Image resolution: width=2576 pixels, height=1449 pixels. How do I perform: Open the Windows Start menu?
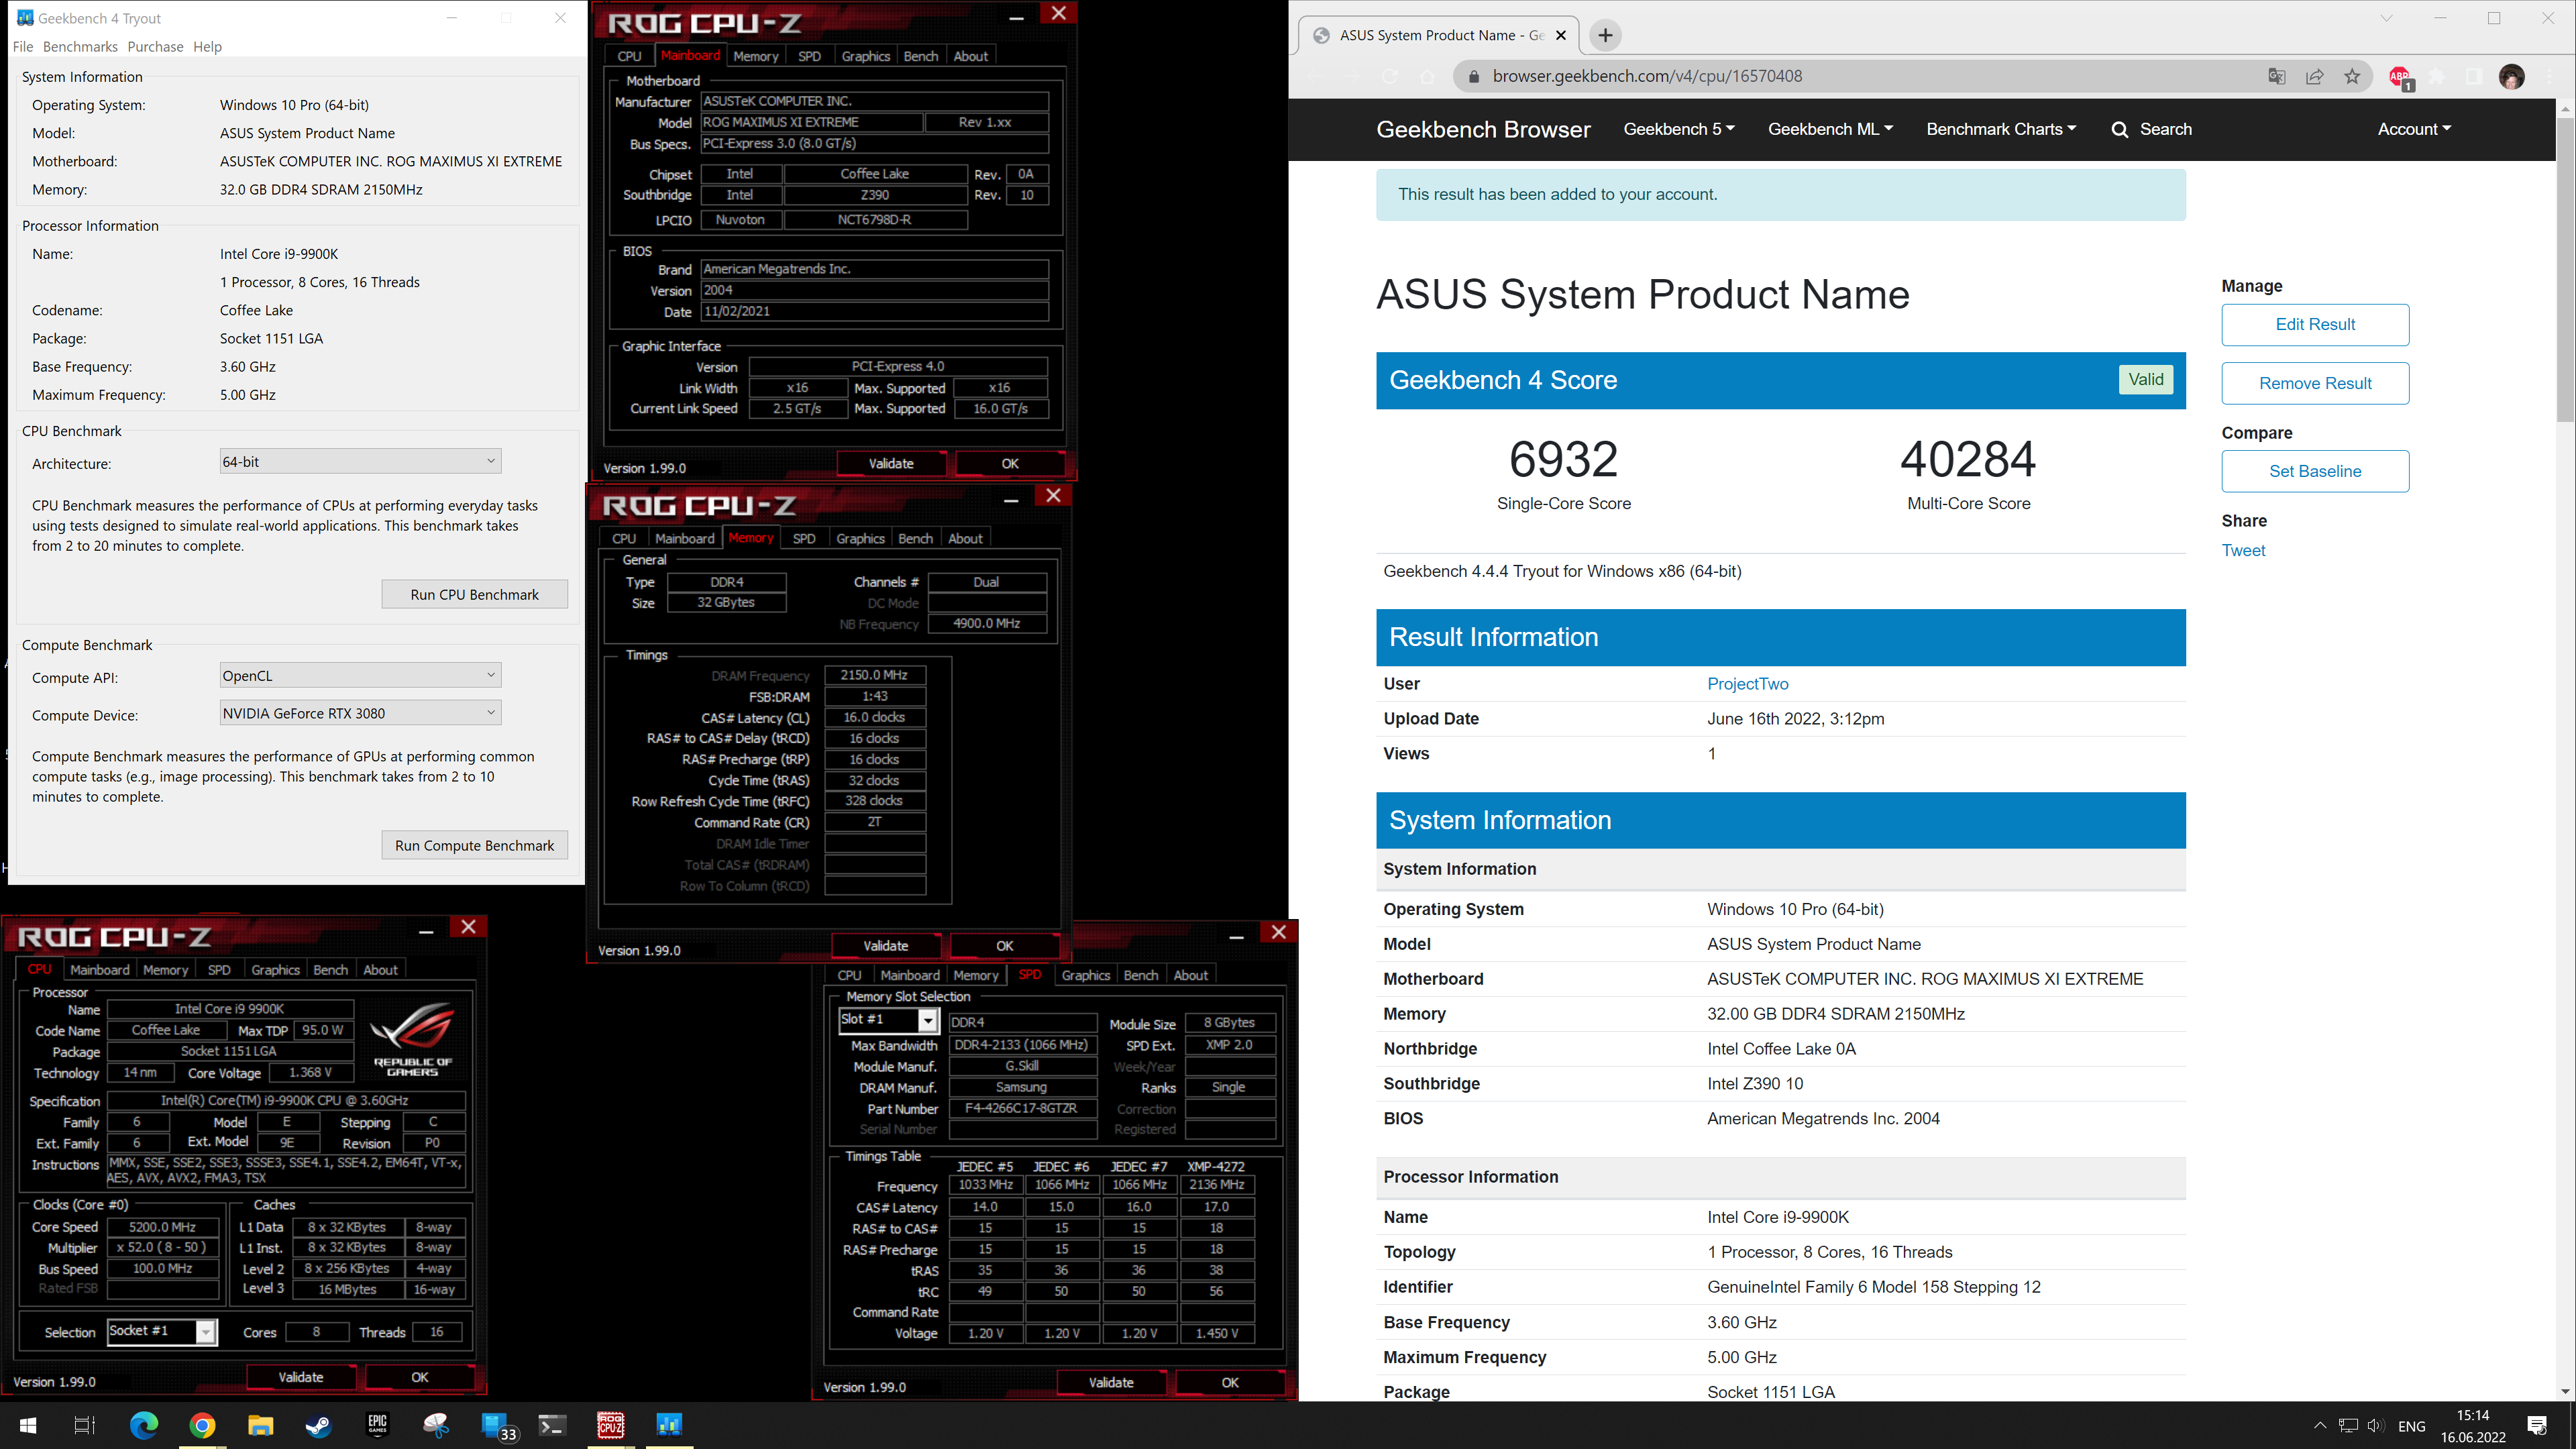pos(28,1425)
